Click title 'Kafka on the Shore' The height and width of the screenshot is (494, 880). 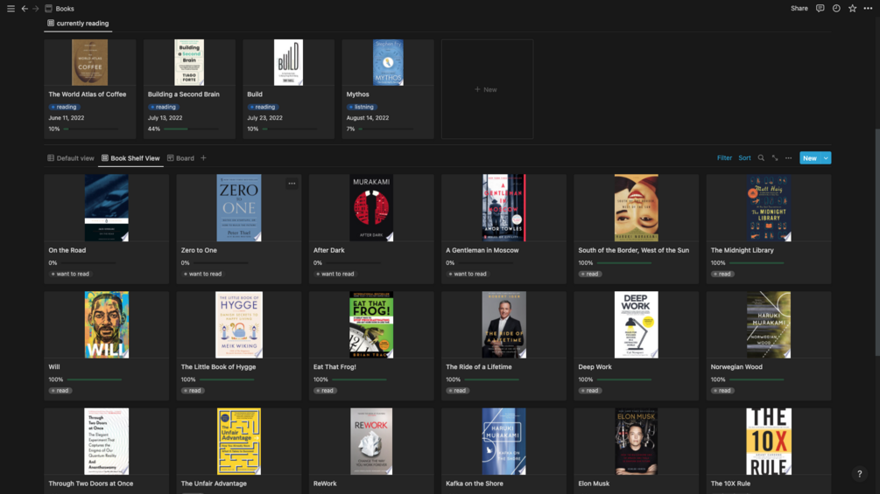pyautogui.click(x=475, y=484)
